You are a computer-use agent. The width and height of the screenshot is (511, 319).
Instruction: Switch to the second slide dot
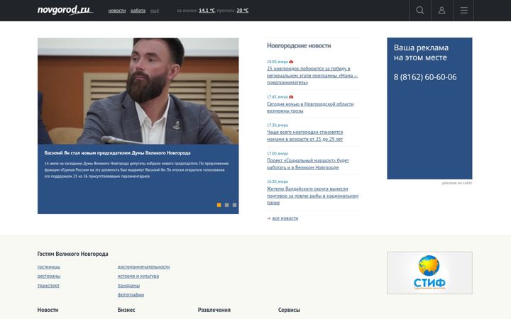point(227,205)
